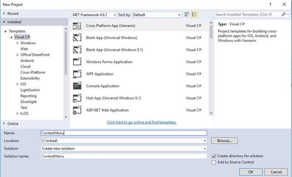Click the Cancel button

276,172
